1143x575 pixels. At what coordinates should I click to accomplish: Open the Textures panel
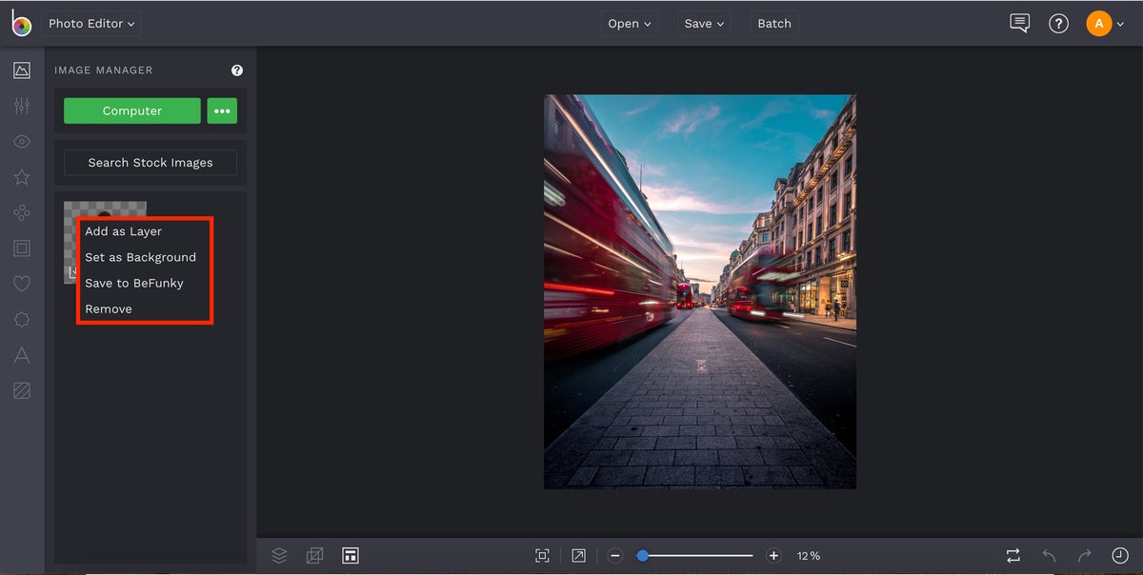(x=21, y=390)
